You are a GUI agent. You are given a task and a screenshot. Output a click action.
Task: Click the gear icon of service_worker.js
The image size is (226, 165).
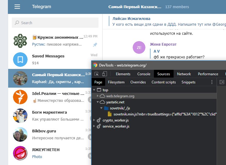tap(98, 126)
